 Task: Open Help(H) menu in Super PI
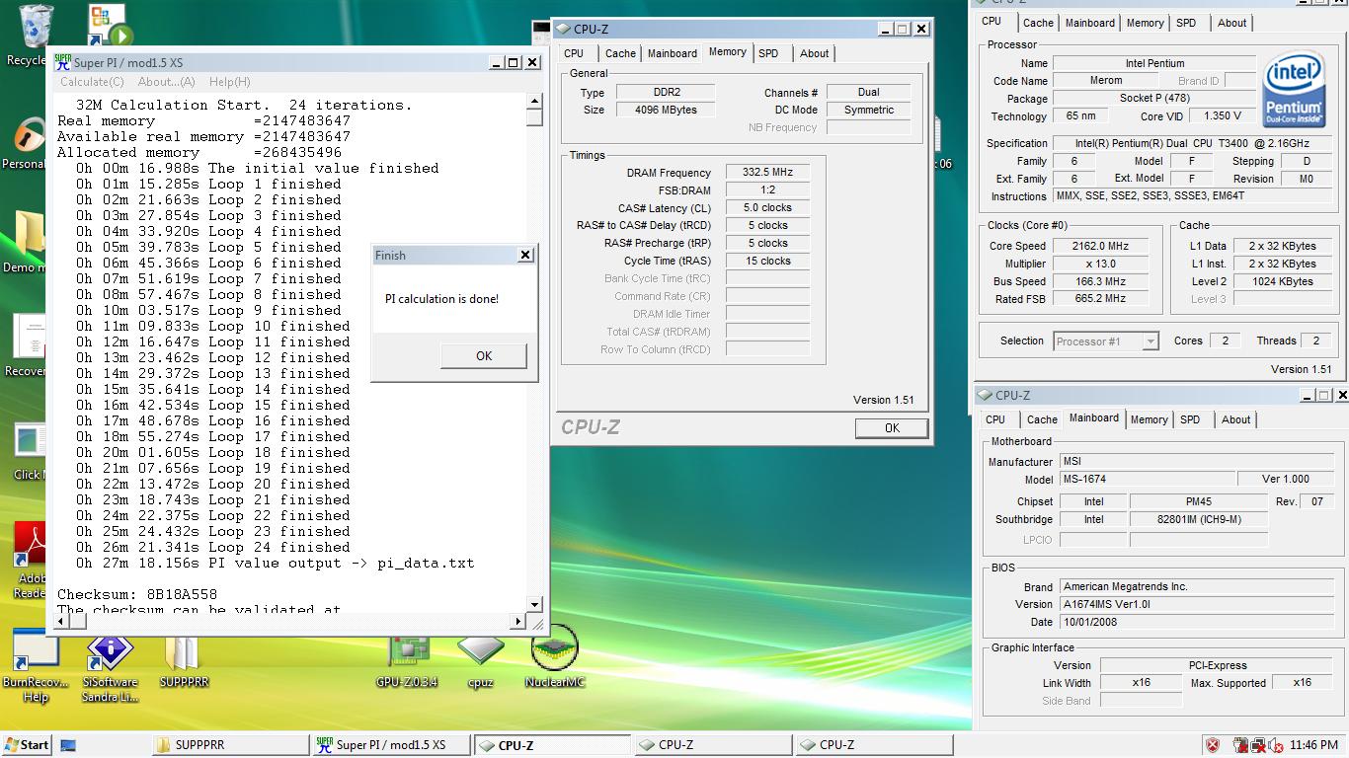[x=229, y=82]
